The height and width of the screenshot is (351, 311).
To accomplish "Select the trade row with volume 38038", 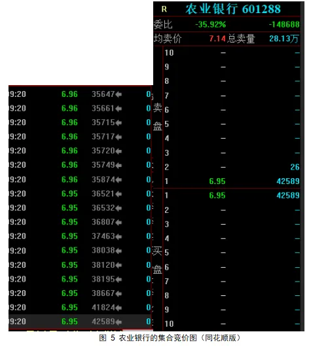I will tap(81, 250).
